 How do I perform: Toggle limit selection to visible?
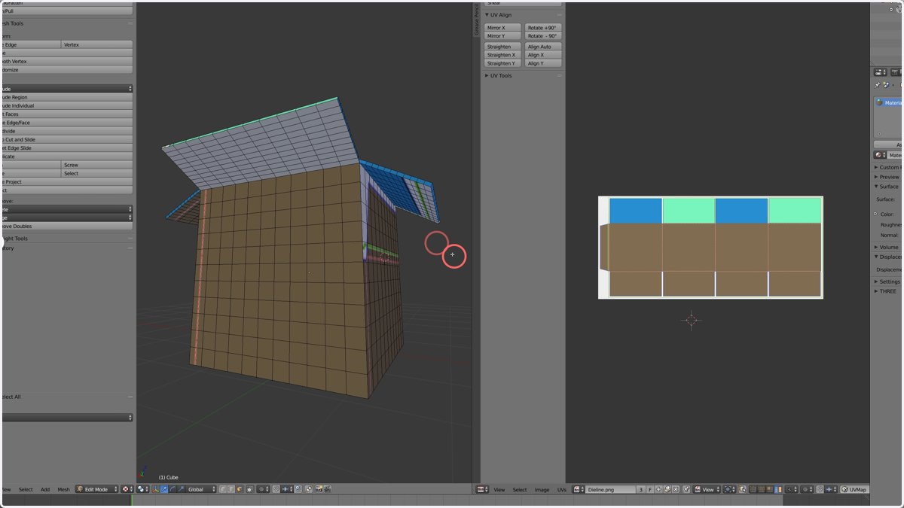(x=250, y=489)
